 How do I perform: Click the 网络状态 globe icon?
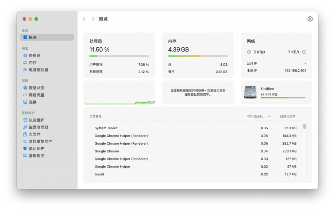click(x=25, y=88)
